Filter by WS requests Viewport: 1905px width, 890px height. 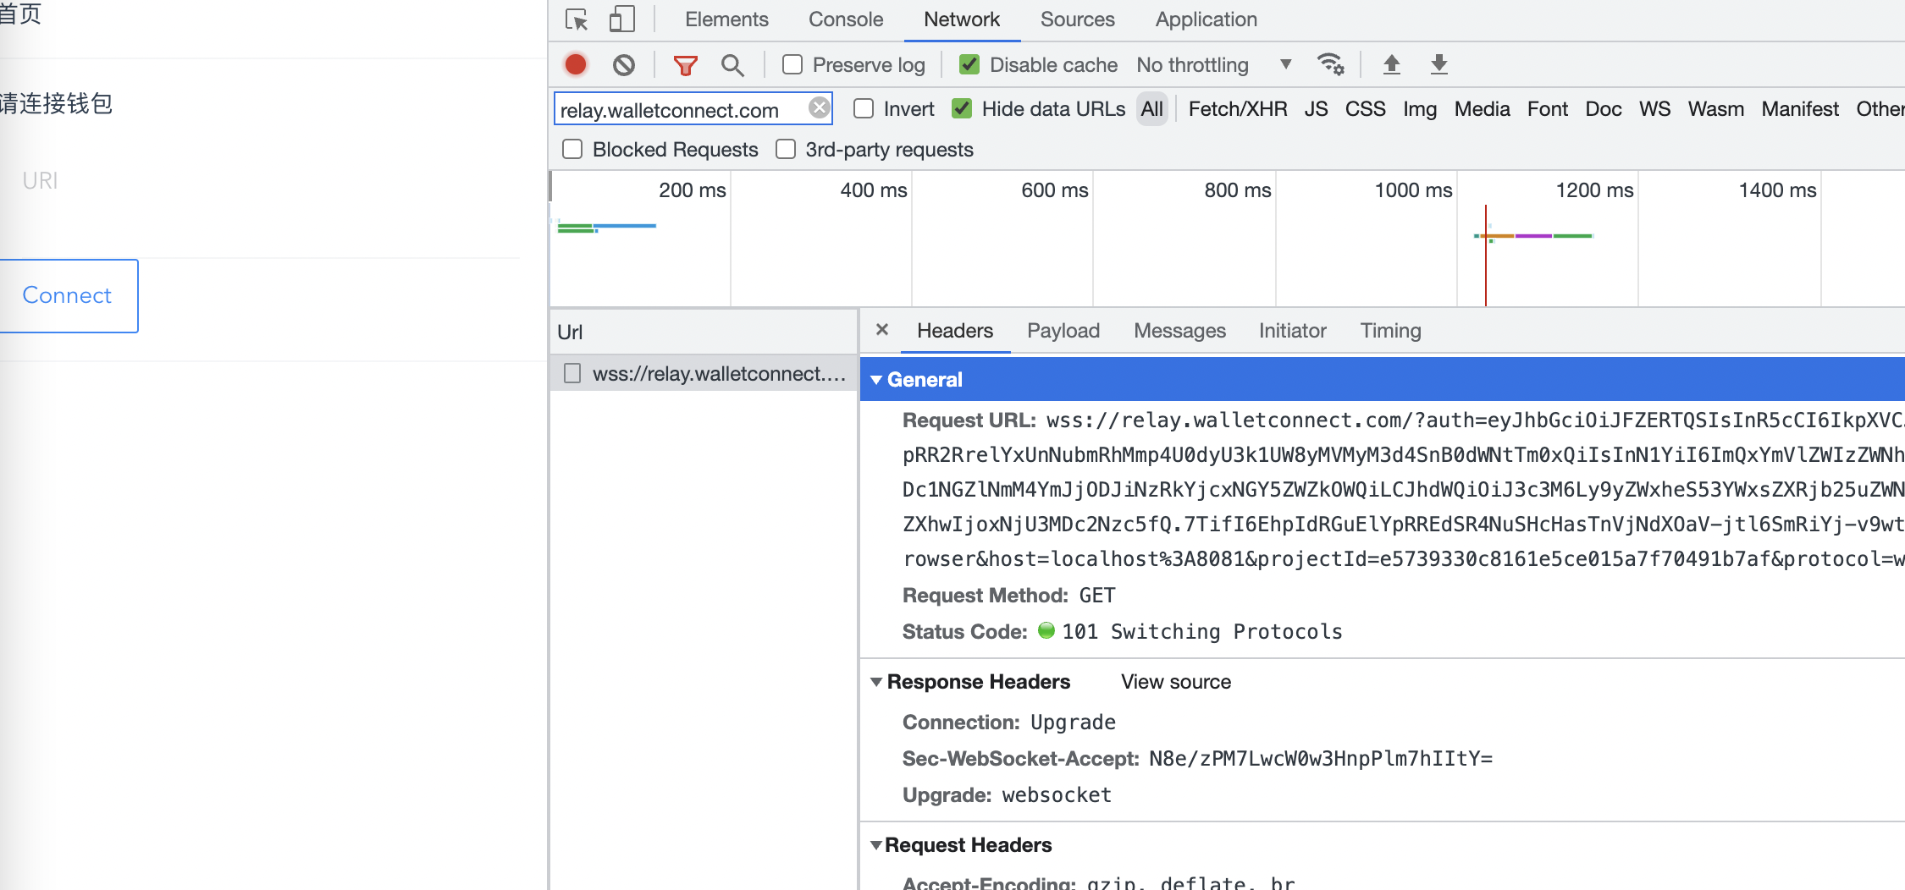tap(1654, 109)
